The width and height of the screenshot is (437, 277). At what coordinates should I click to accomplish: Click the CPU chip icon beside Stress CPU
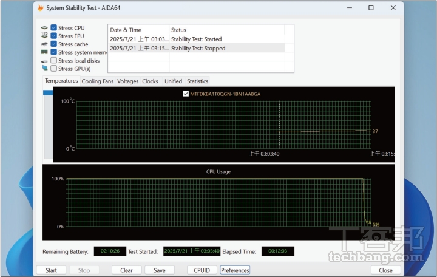(44, 28)
